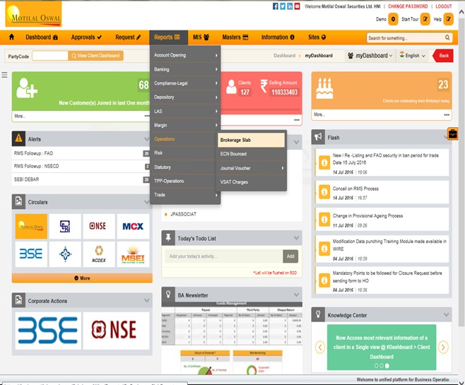Click the red Back button

(x=443, y=56)
